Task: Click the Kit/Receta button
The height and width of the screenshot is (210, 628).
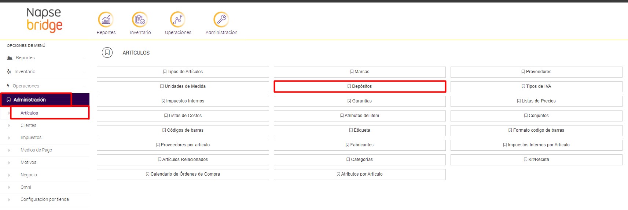Action: coord(536,160)
